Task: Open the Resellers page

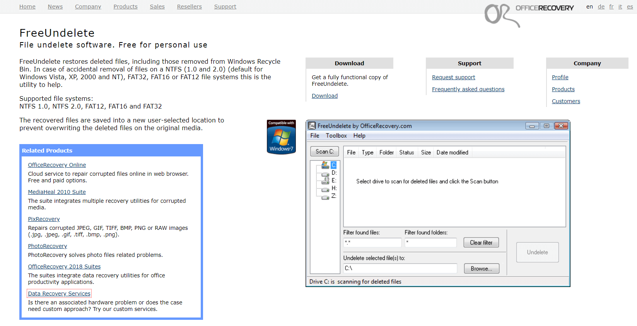Action: click(190, 7)
